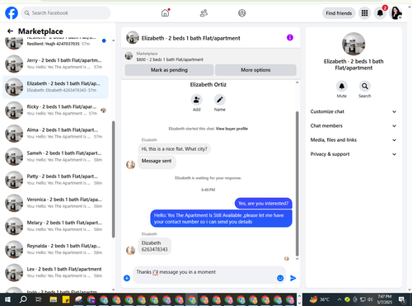412x306 pixels.
Task: Open the account profile picture menu
Action: [x=396, y=13]
